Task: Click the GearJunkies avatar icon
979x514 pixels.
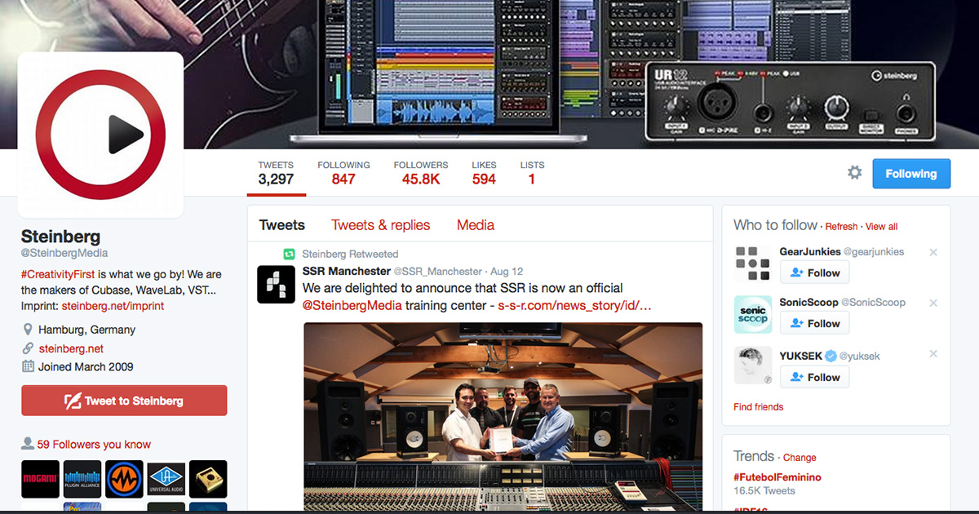Action: (752, 264)
